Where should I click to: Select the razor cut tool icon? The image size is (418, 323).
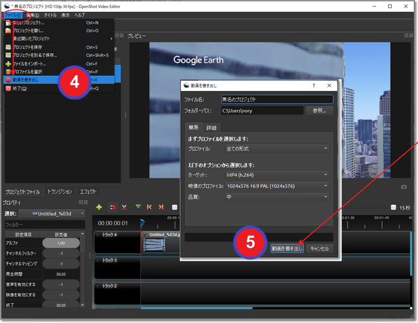(x=124, y=207)
